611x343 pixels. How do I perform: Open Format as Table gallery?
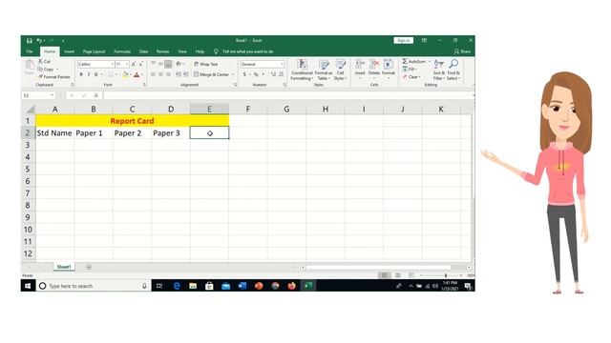click(x=324, y=70)
